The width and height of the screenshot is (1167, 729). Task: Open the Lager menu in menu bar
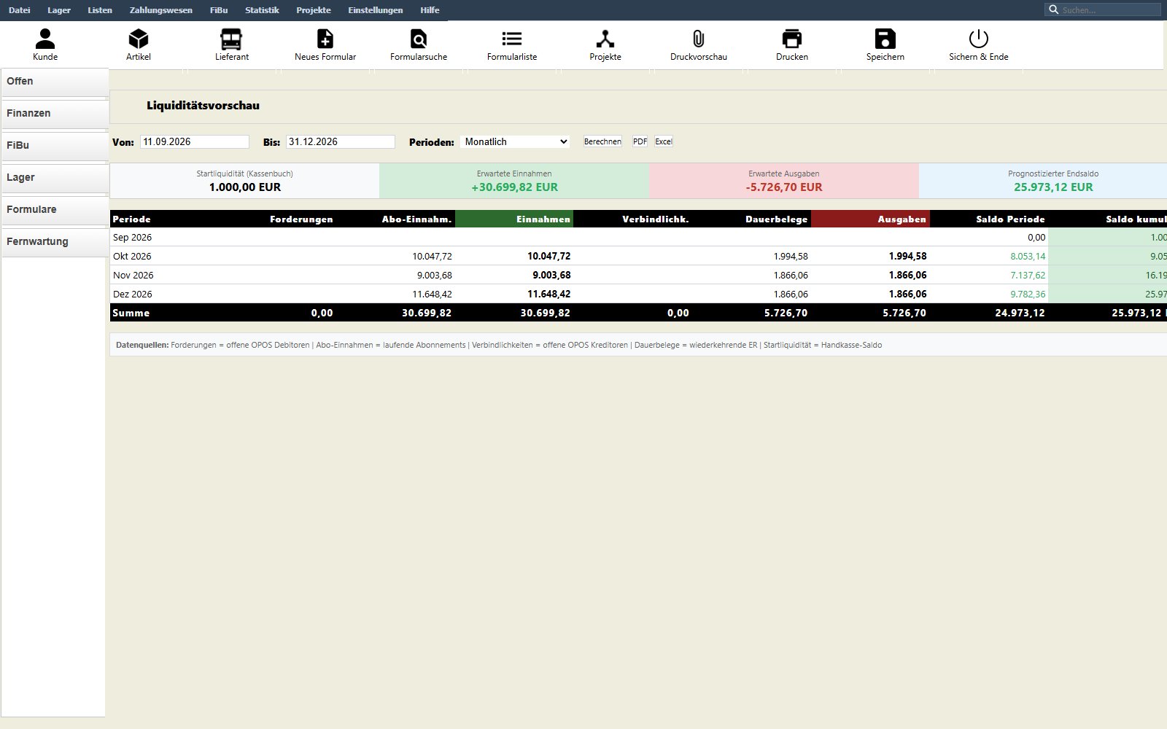tap(59, 10)
